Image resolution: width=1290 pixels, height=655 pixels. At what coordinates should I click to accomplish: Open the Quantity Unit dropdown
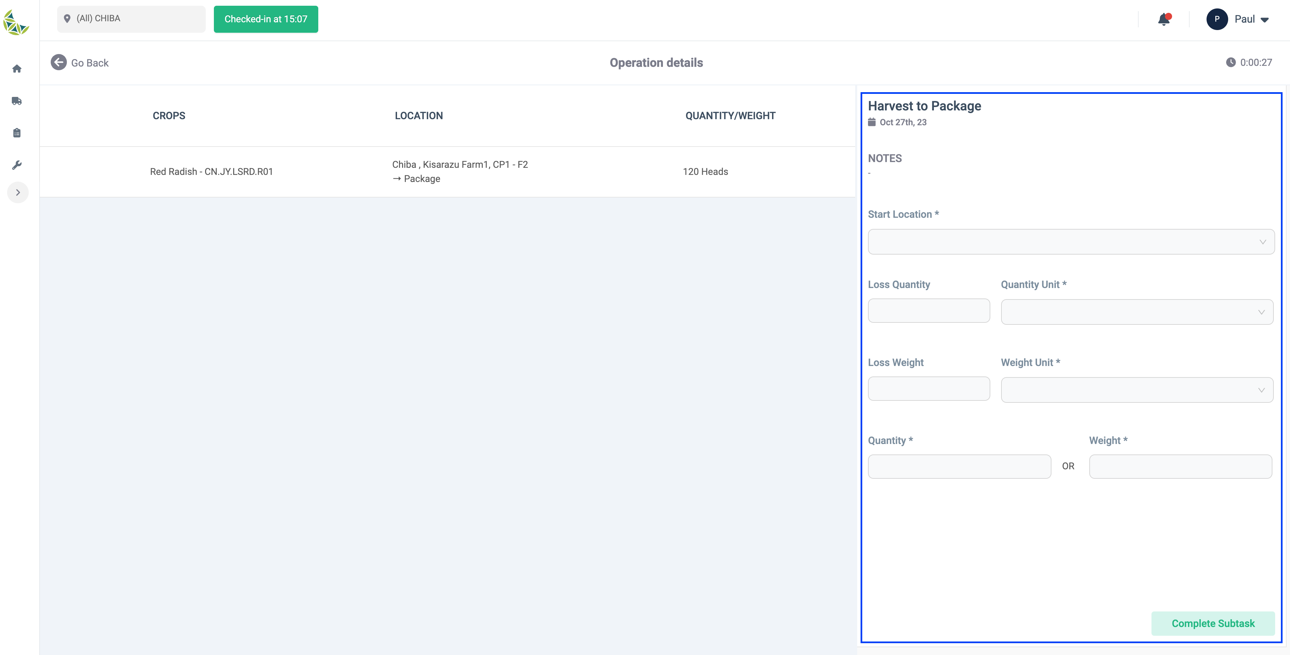[x=1137, y=312]
